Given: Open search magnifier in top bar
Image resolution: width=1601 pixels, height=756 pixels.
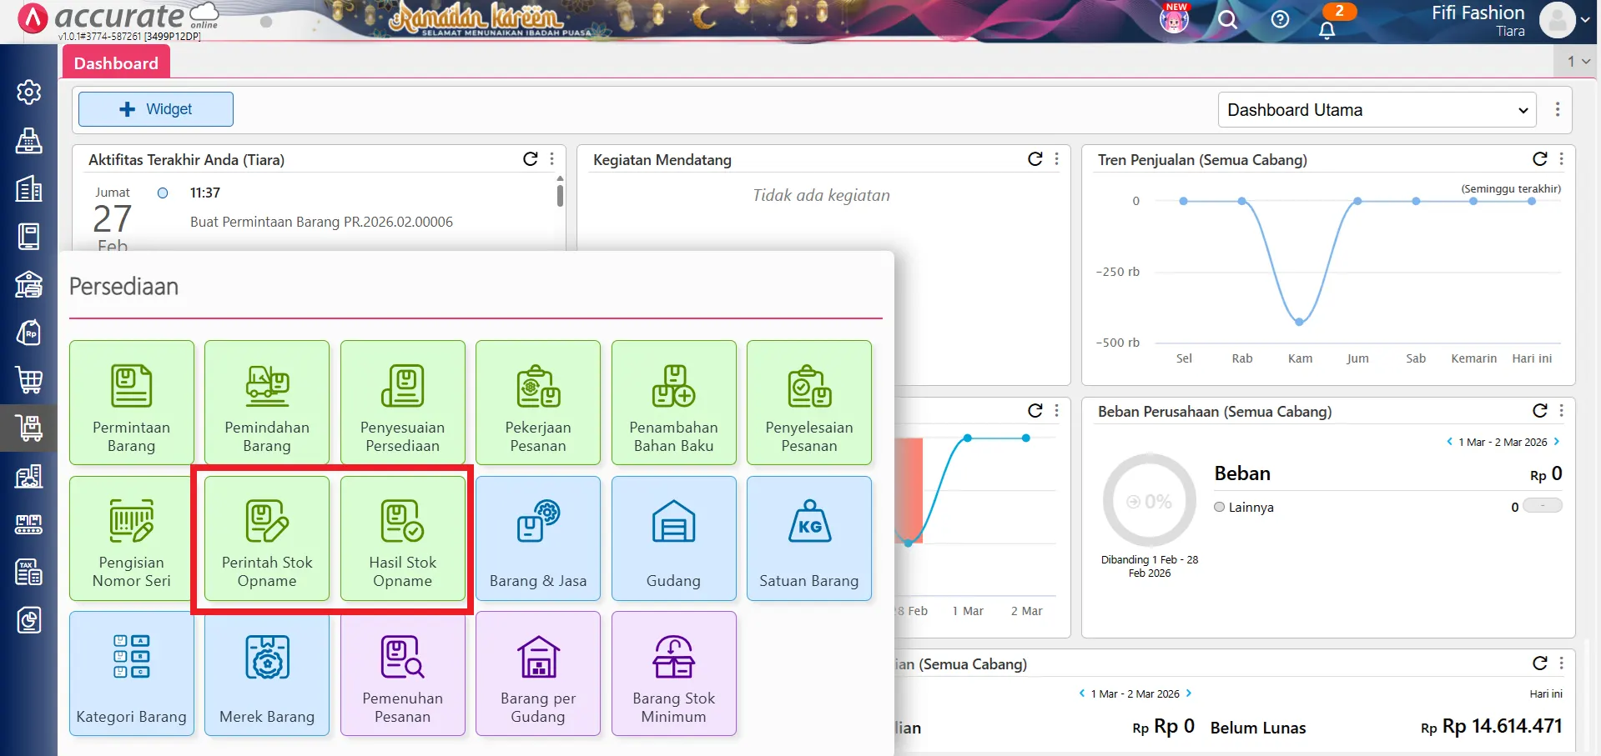Looking at the screenshot, I should pyautogui.click(x=1227, y=19).
